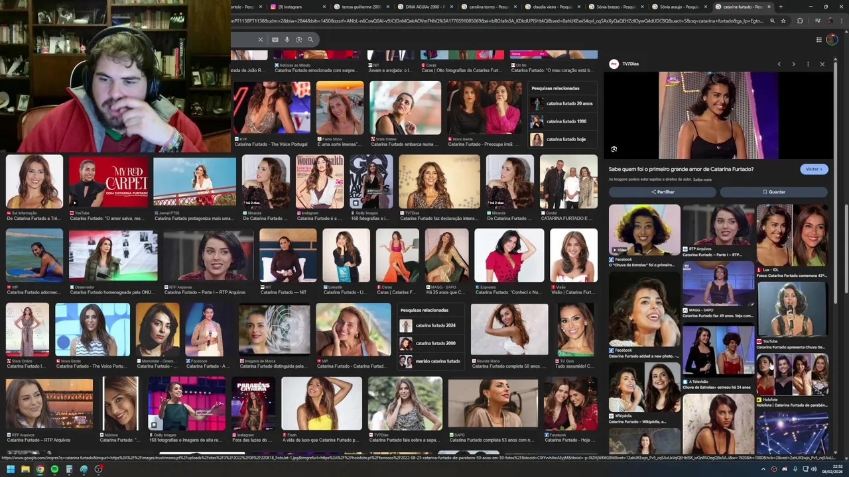This screenshot has width=849, height=477.
Task: Open preview panel more options menu
Action: [x=808, y=64]
